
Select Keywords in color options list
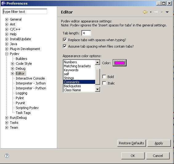pyautogui.click(x=71, y=70)
